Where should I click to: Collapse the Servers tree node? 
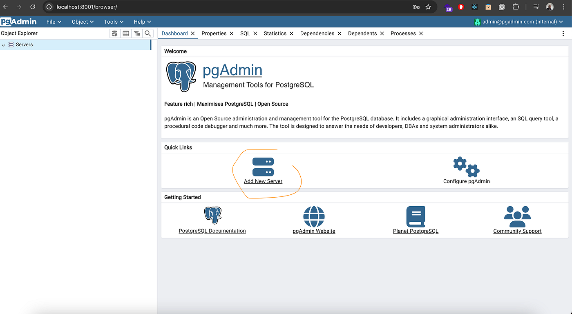[x=4, y=45]
